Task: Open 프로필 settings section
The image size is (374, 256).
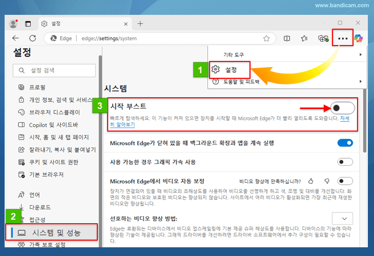Action: click(x=37, y=87)
